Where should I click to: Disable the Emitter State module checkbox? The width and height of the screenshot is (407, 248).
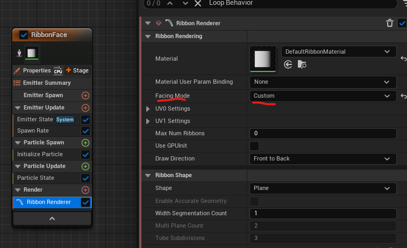click(x=85, y=120)
